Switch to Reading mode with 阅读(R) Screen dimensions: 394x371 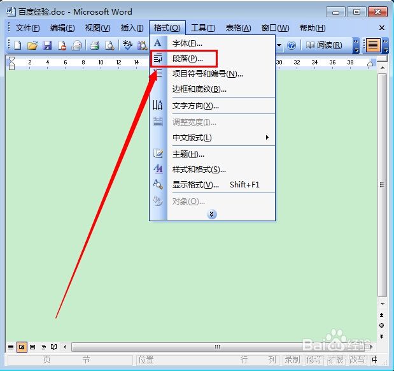tap(324, 45)
